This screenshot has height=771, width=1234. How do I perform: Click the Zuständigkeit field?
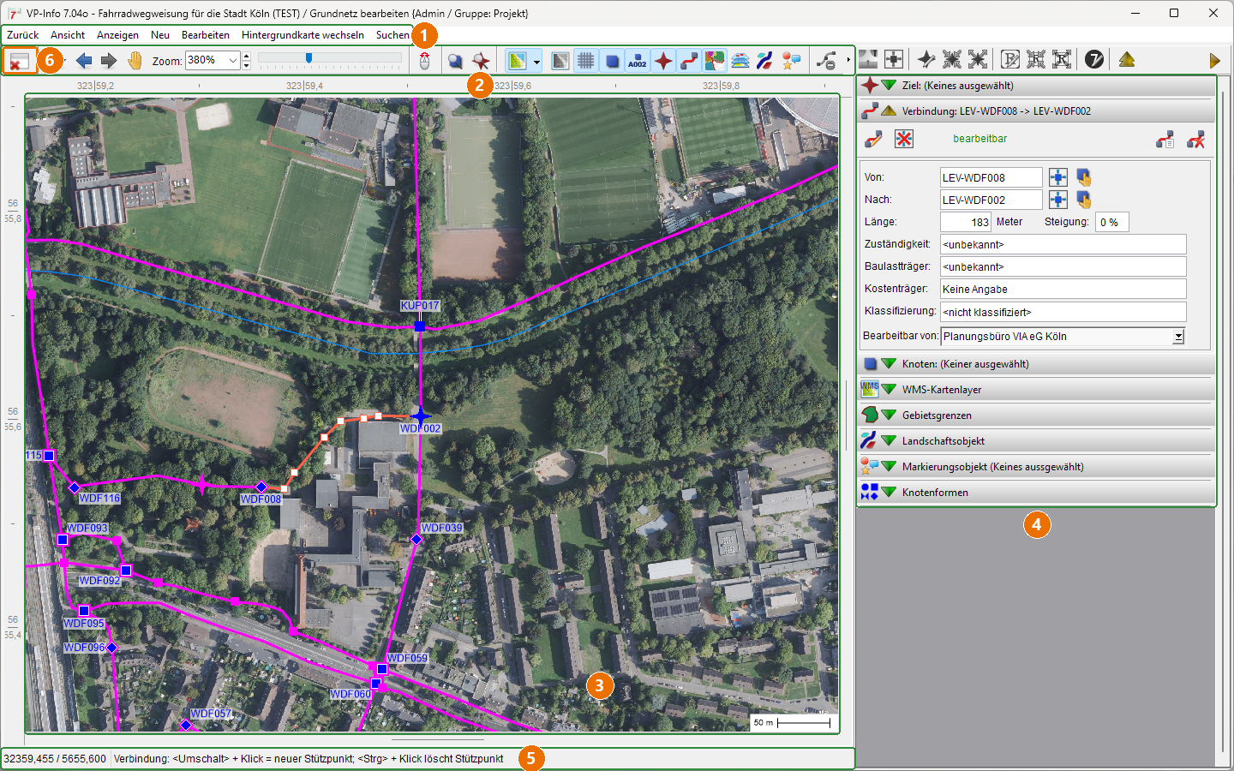coord(1063,244)
